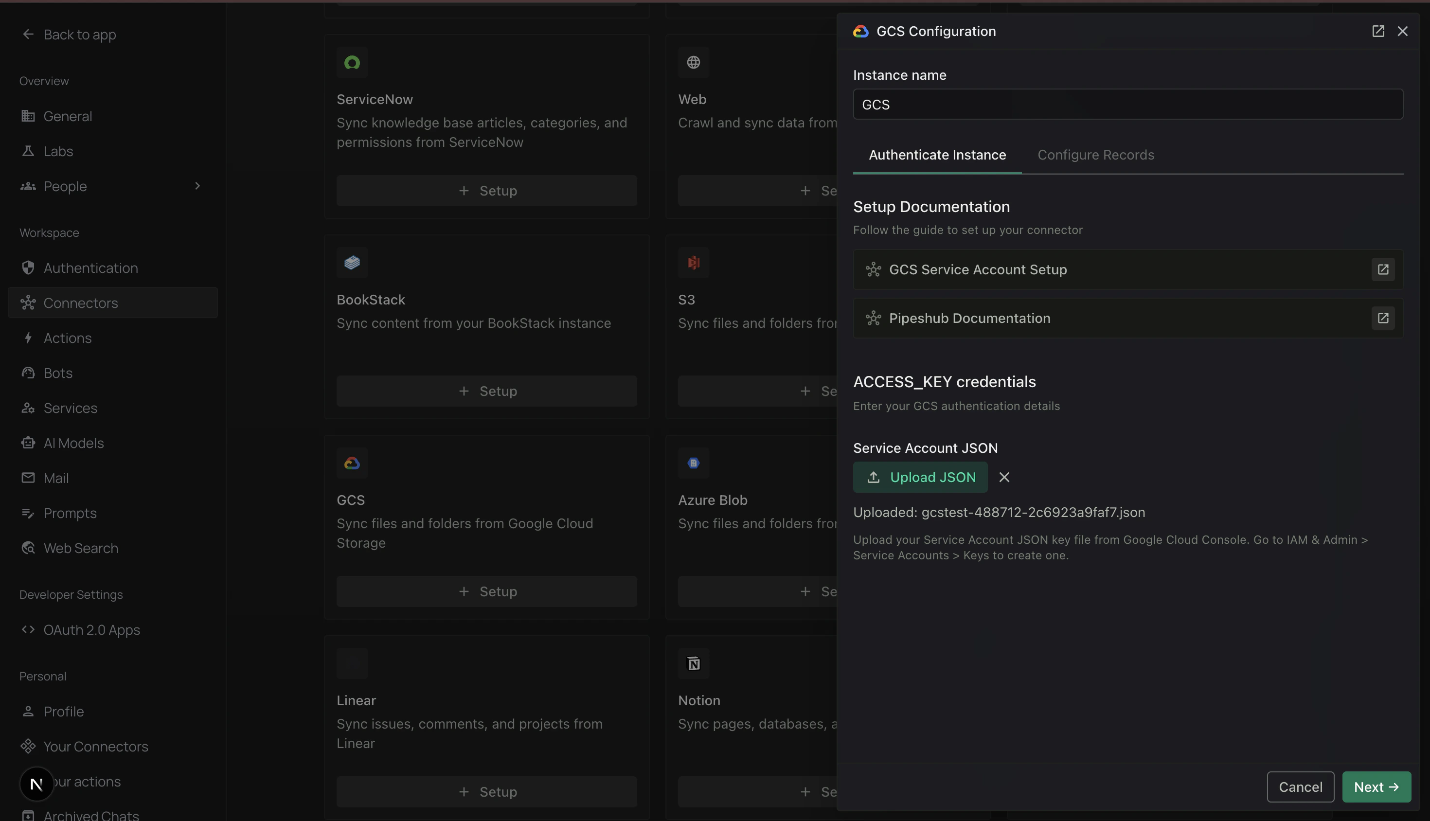The width and height of the screenshot is (1430, 821).
Task: Open GCS Configuration in new window icon
Action: (1377, 31)
